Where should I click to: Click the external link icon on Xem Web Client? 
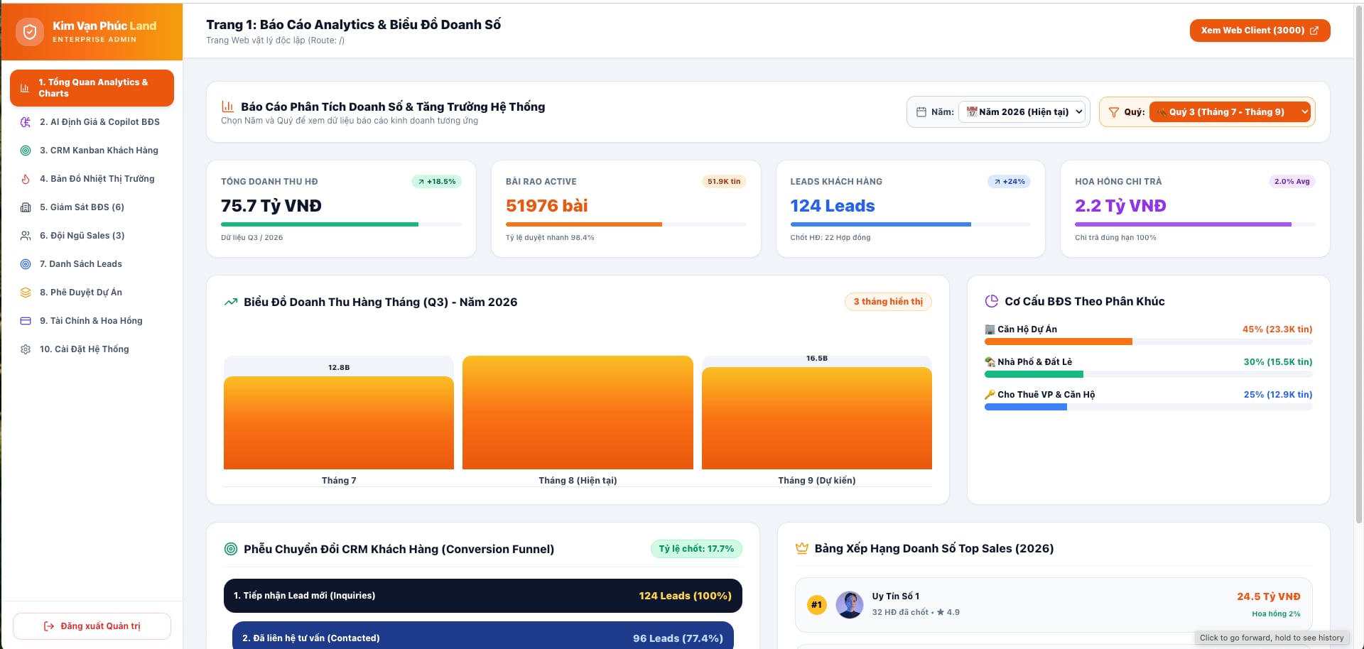1314,31
